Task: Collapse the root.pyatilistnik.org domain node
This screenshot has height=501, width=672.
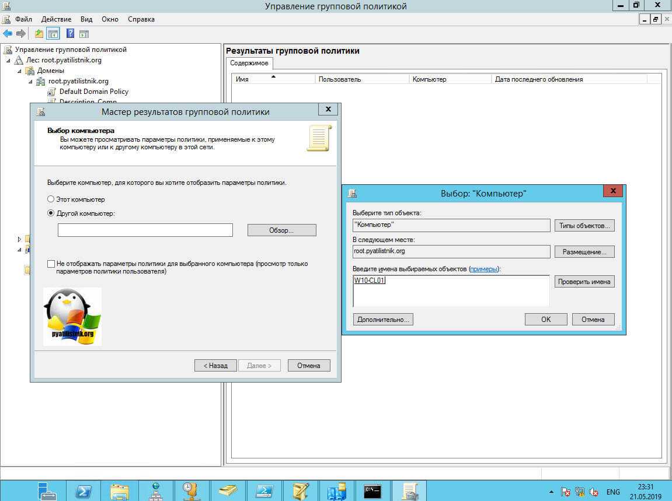Action: click(30, 82)
